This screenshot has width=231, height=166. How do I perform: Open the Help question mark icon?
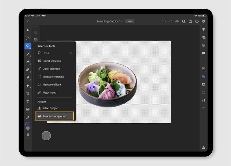[197, 21]
